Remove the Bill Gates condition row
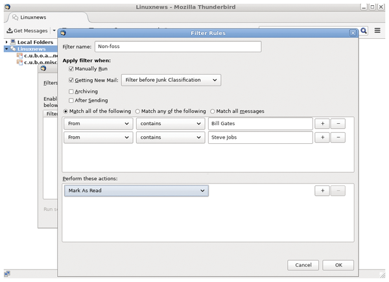Image resolution: width=389 pixels, height=282 pixels. pos(338,123)
